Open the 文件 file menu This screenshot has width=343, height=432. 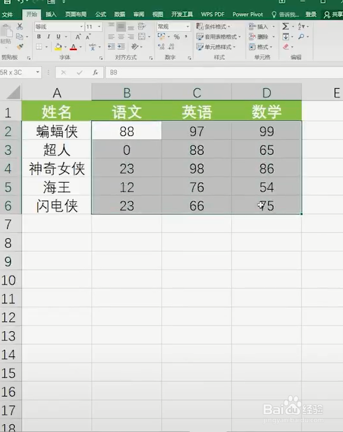[7, 15]
